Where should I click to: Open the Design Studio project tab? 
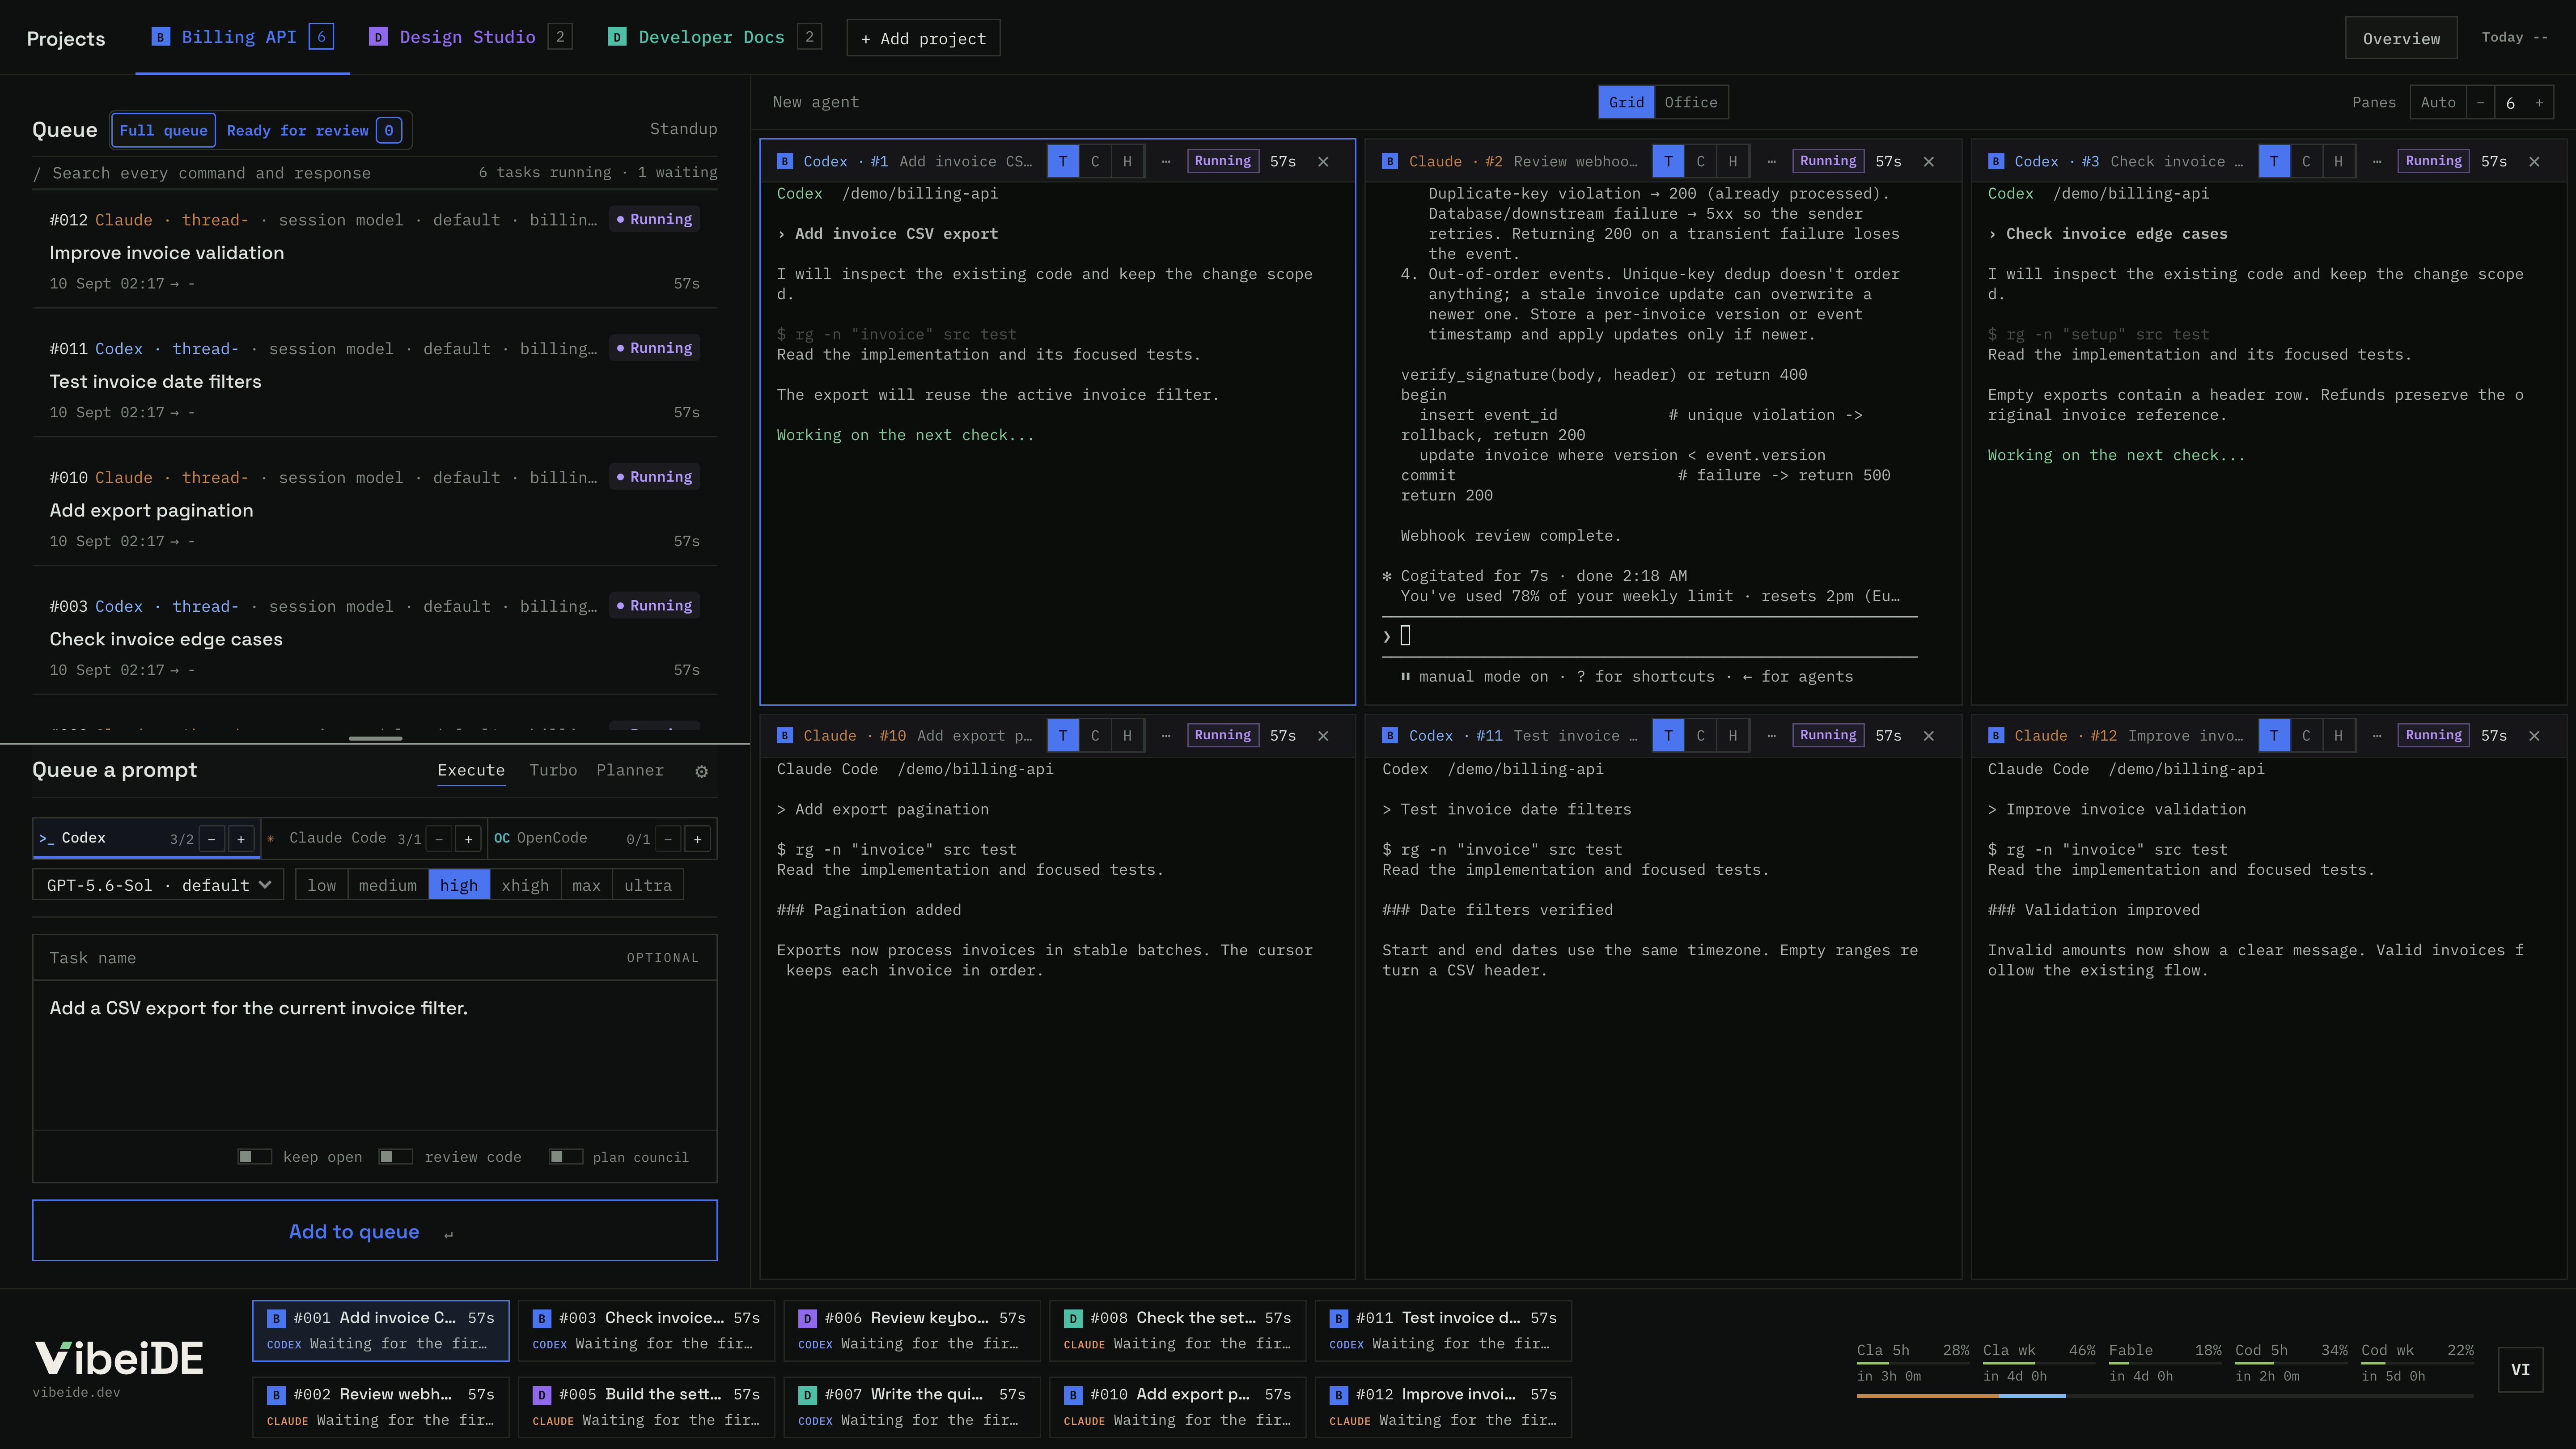pos(470,37)
